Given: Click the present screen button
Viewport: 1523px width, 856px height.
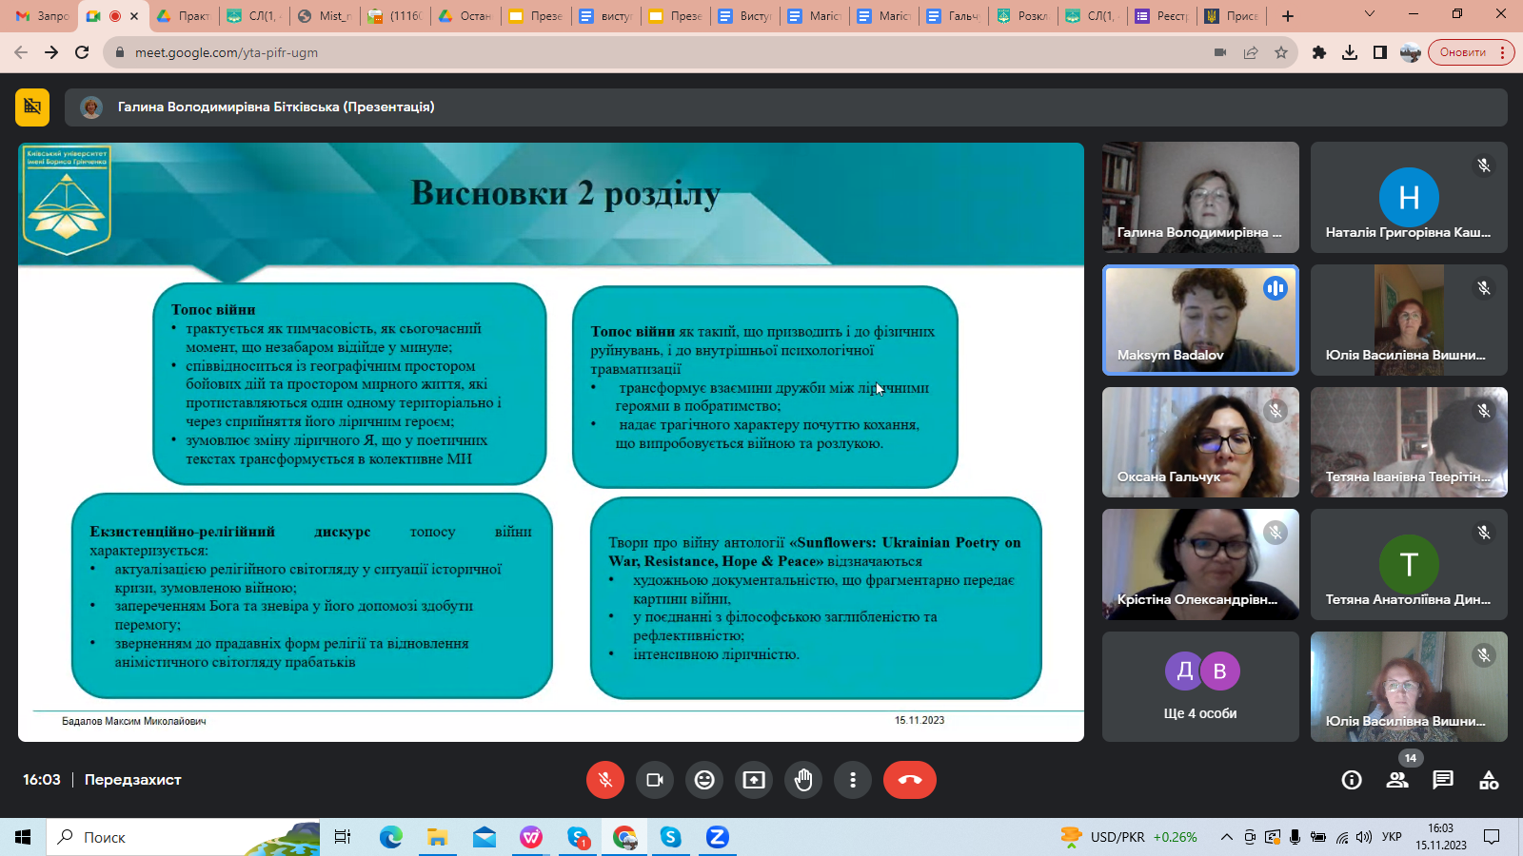Looking at the screenshot, I should coord(754,780).
